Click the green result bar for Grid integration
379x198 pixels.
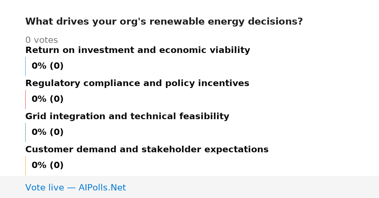[x=25, y=132]
